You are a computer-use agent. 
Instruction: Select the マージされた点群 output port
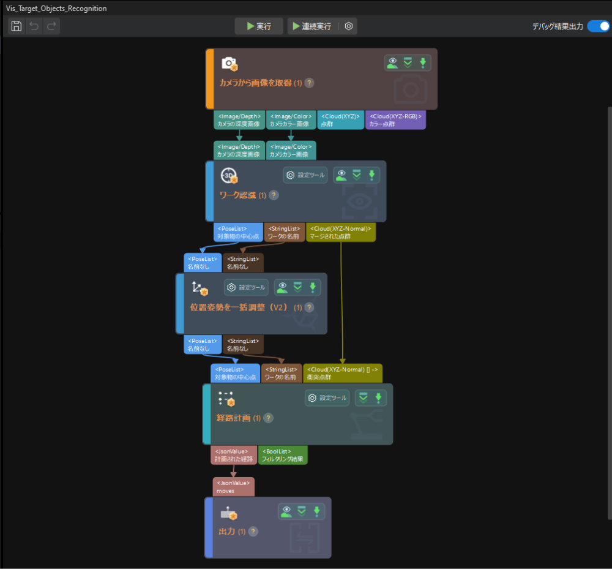[341, 232]
